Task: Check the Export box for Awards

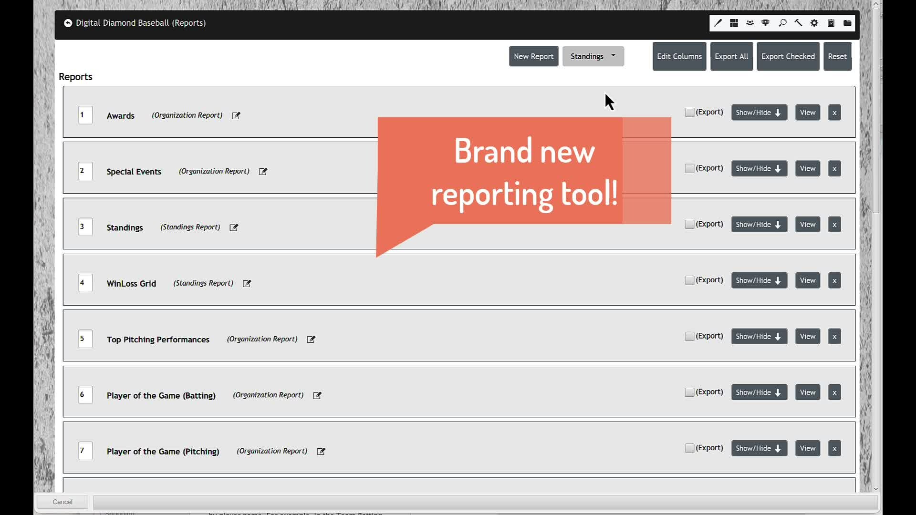Action: click(x=689, y=113)
